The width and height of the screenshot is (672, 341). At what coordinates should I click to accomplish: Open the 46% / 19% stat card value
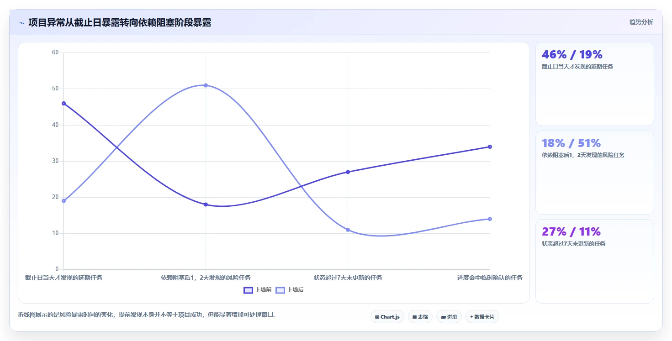[572, 54]
